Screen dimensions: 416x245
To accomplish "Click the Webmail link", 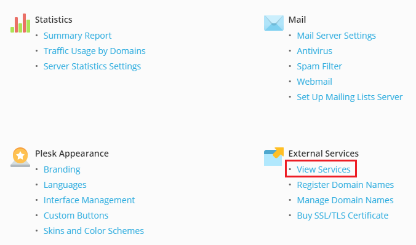I will tap(314, 82).
